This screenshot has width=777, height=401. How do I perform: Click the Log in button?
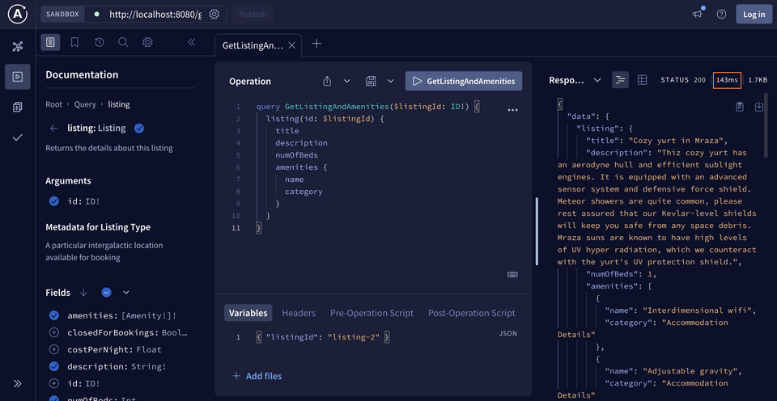[x=754, y=14]
